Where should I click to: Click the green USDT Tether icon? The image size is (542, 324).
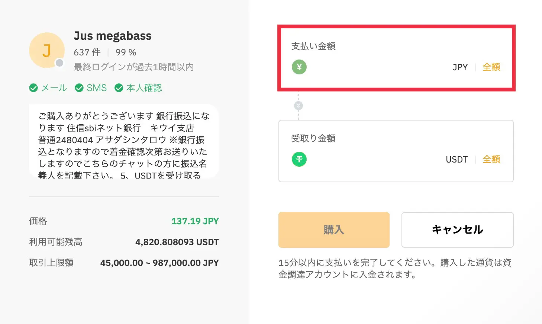click(299, 160)
